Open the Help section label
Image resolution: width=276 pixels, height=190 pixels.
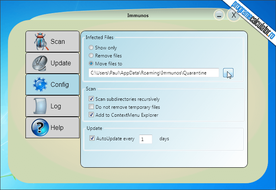(x=57, y=127)
